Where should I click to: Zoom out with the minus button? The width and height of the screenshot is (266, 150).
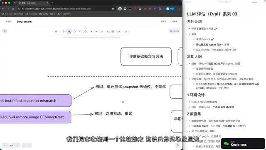coord(5,145)
